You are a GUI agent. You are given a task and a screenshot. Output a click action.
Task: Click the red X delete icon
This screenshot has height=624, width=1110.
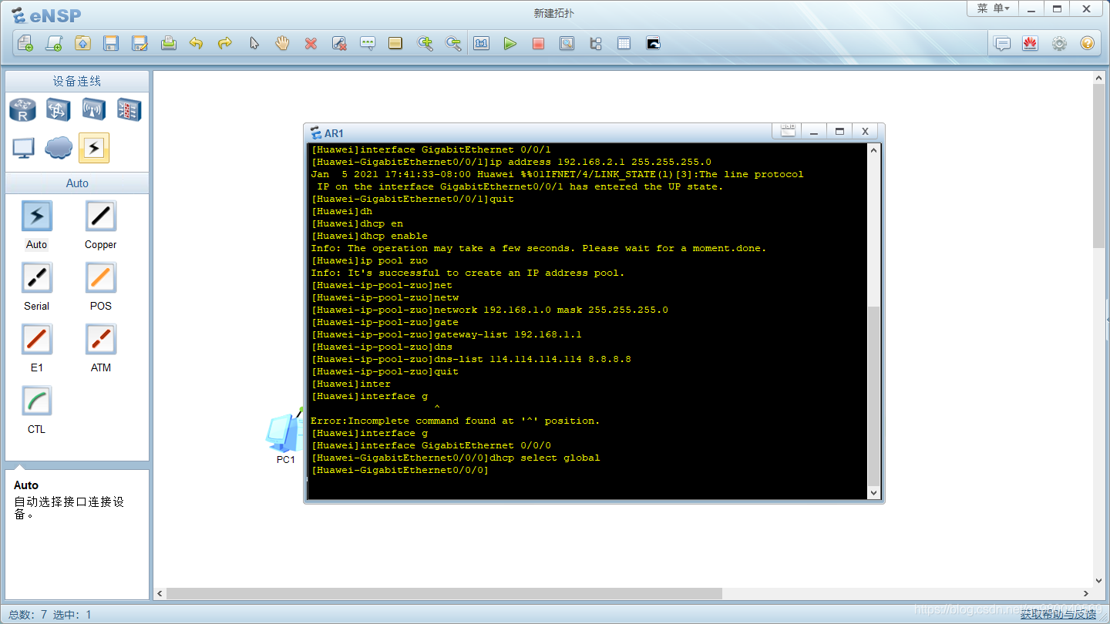pos(311,43)
